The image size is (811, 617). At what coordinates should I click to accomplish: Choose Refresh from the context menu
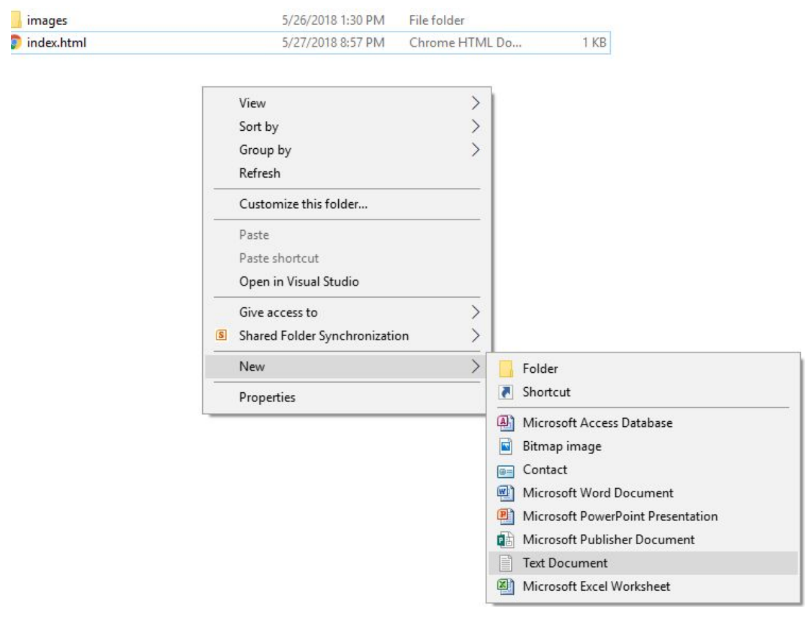pyautogui.click(x=260, y=173)
